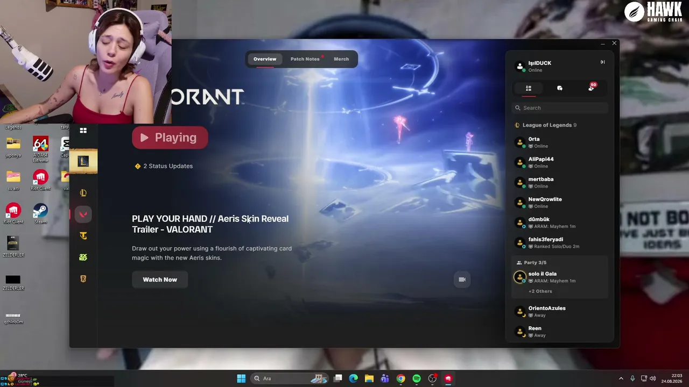Viewport: 689px width, 387px height.
Task: Open Riot Client shortcut beside Steam
Action: (13, 213)
